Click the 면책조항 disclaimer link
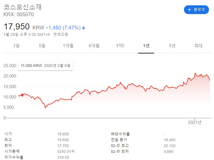Image resolution: width=214 pixels, height=160 pixels. (x=61, y=34)
